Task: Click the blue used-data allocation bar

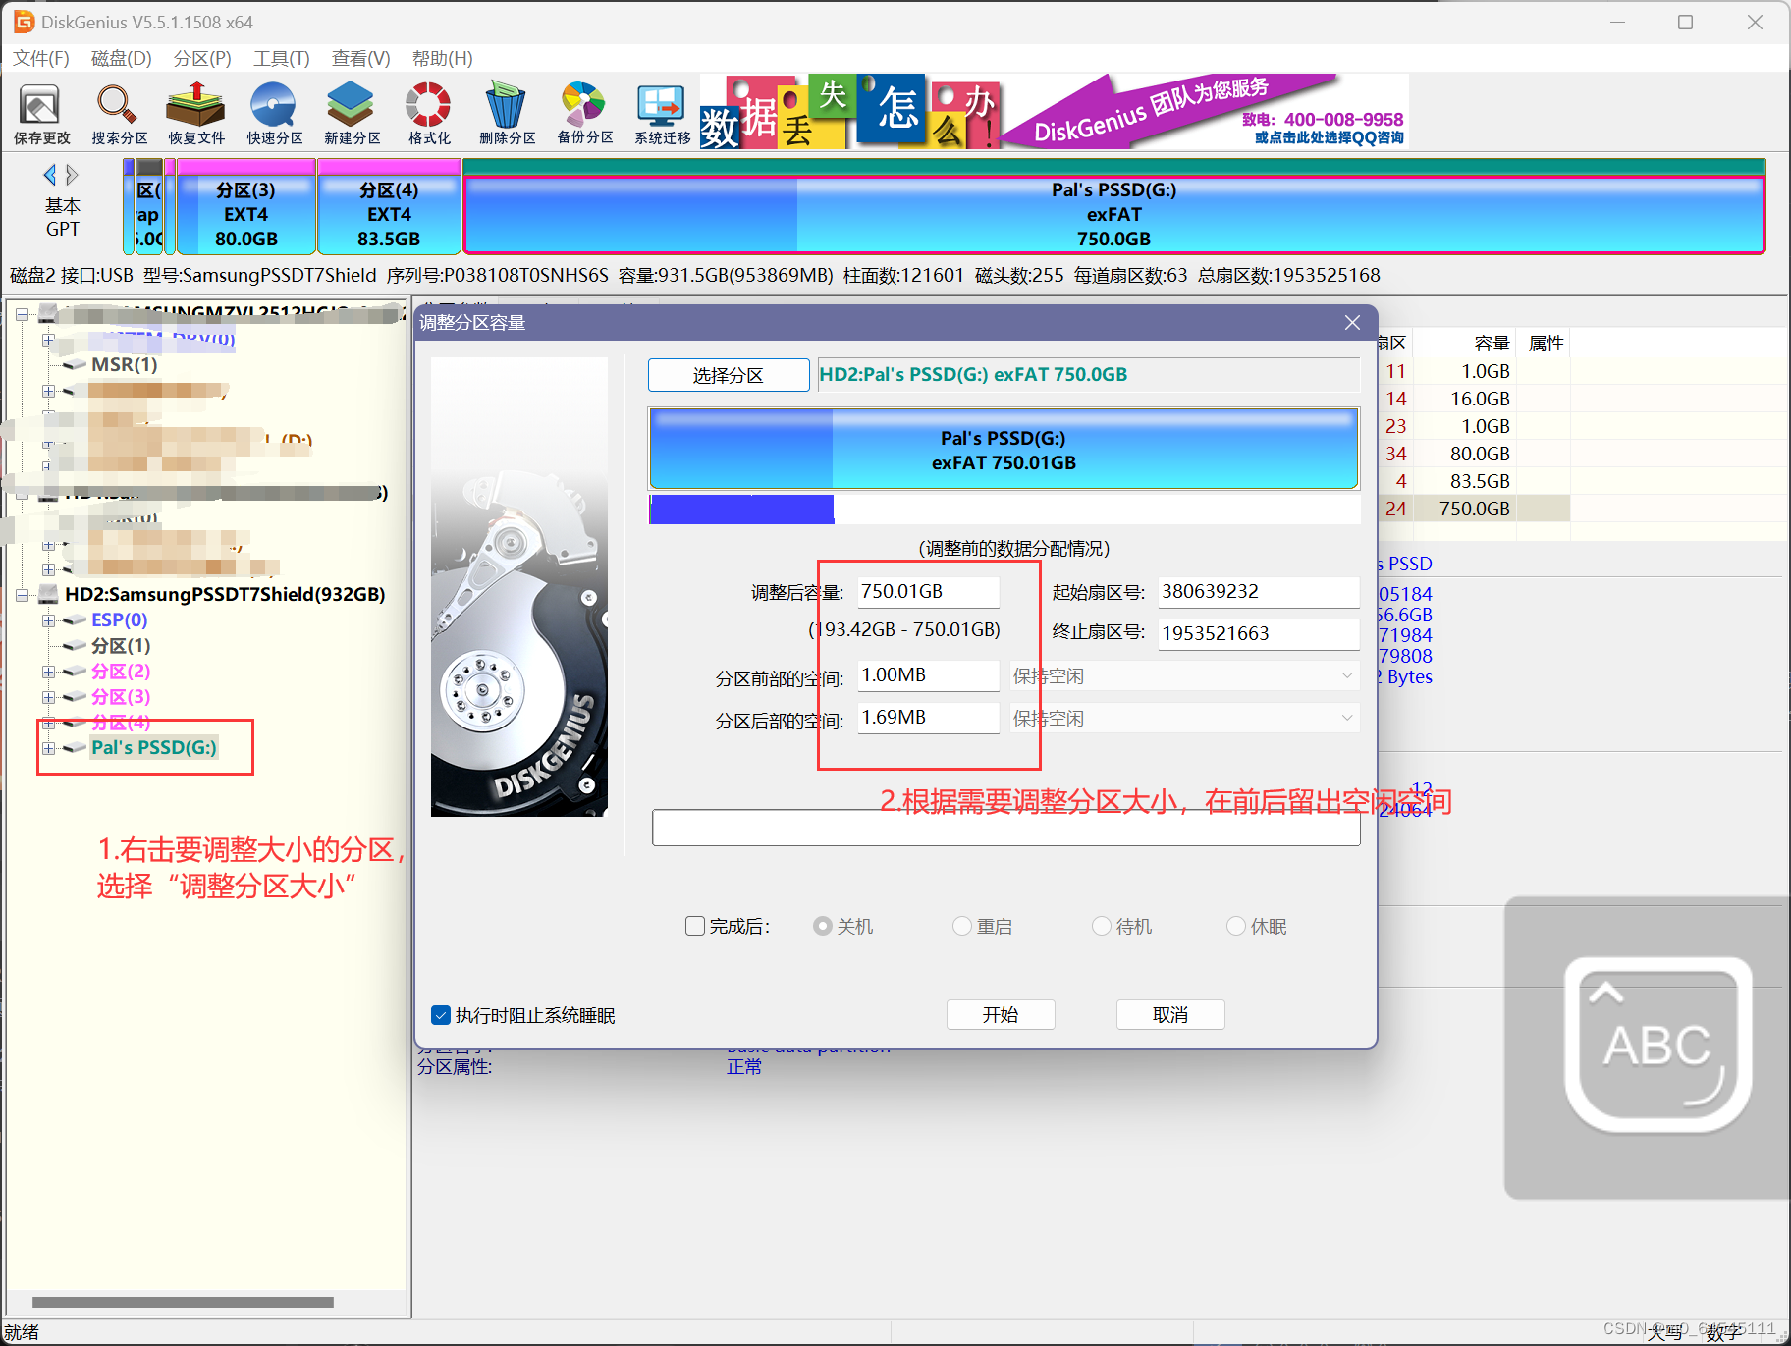Action: pyautogui.click(x=741, y=510)
